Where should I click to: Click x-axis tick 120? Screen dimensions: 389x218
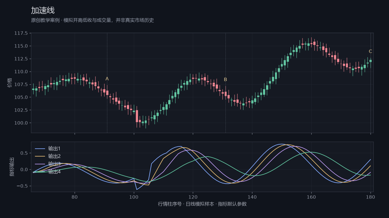point(193,197)
